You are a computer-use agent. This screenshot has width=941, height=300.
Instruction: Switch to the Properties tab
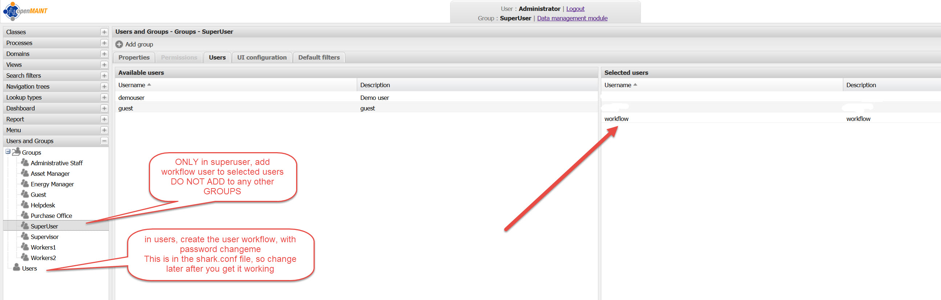tap(134, 58)
